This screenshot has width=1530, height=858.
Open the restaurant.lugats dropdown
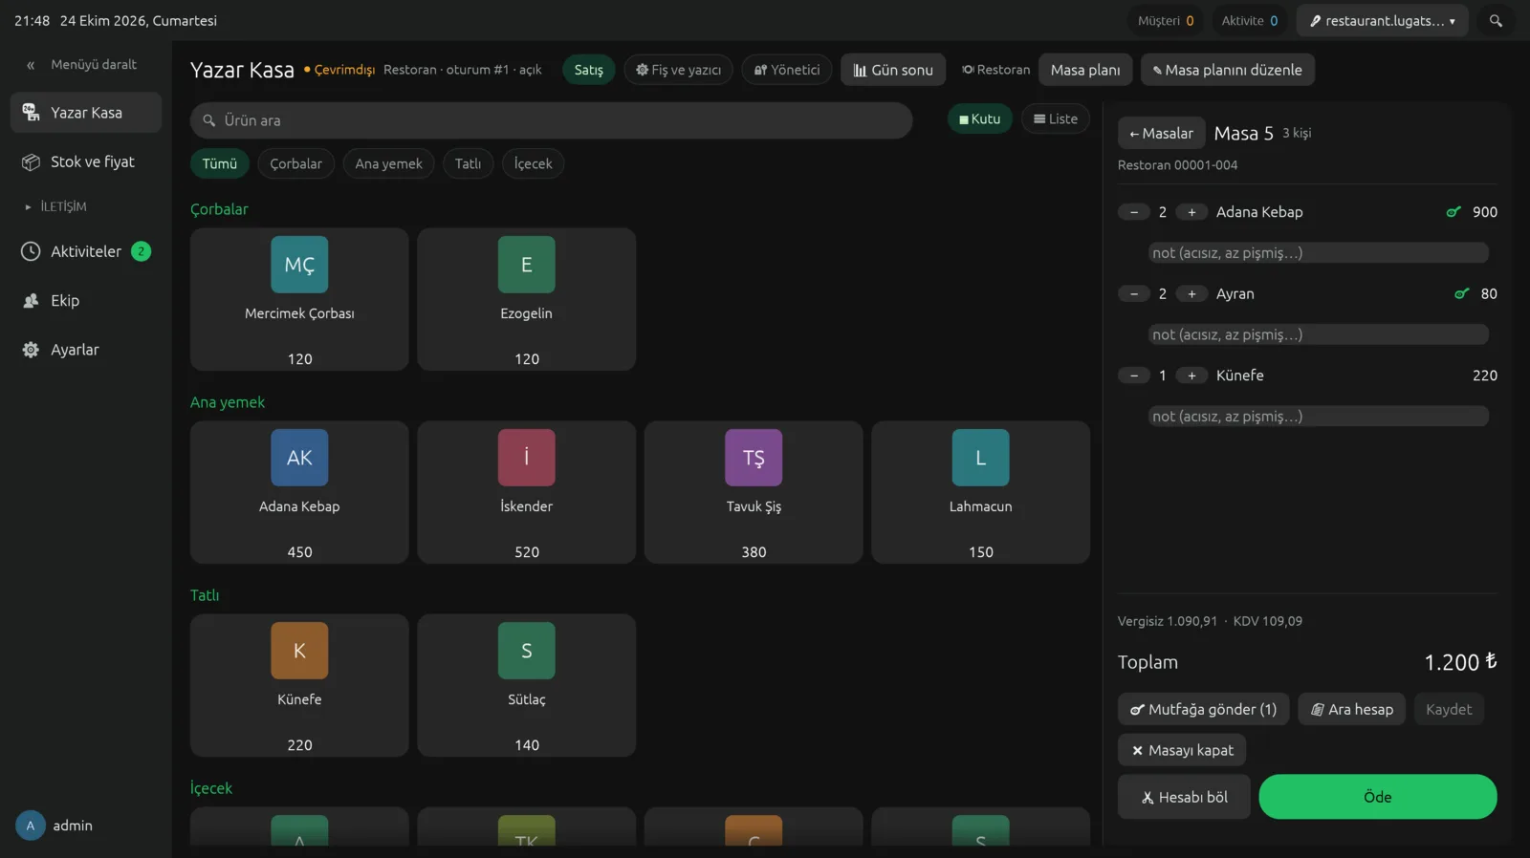pos(1382,21)
